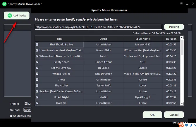Screen dimensions: 196x127
Task: Uncheck The Archer track
Action: tap(37, 85)
